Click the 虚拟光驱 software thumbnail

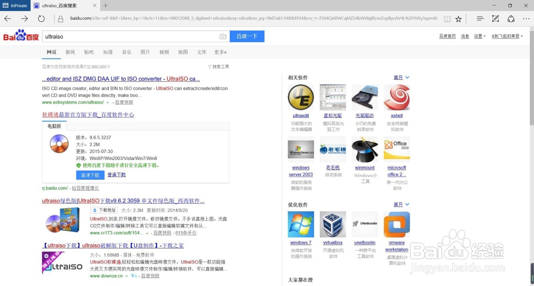(x=333, y=97)
